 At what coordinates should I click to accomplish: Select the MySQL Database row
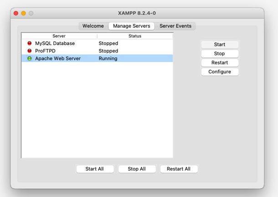55,43
